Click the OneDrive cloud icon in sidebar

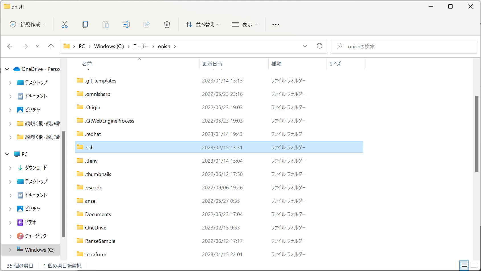17,69
